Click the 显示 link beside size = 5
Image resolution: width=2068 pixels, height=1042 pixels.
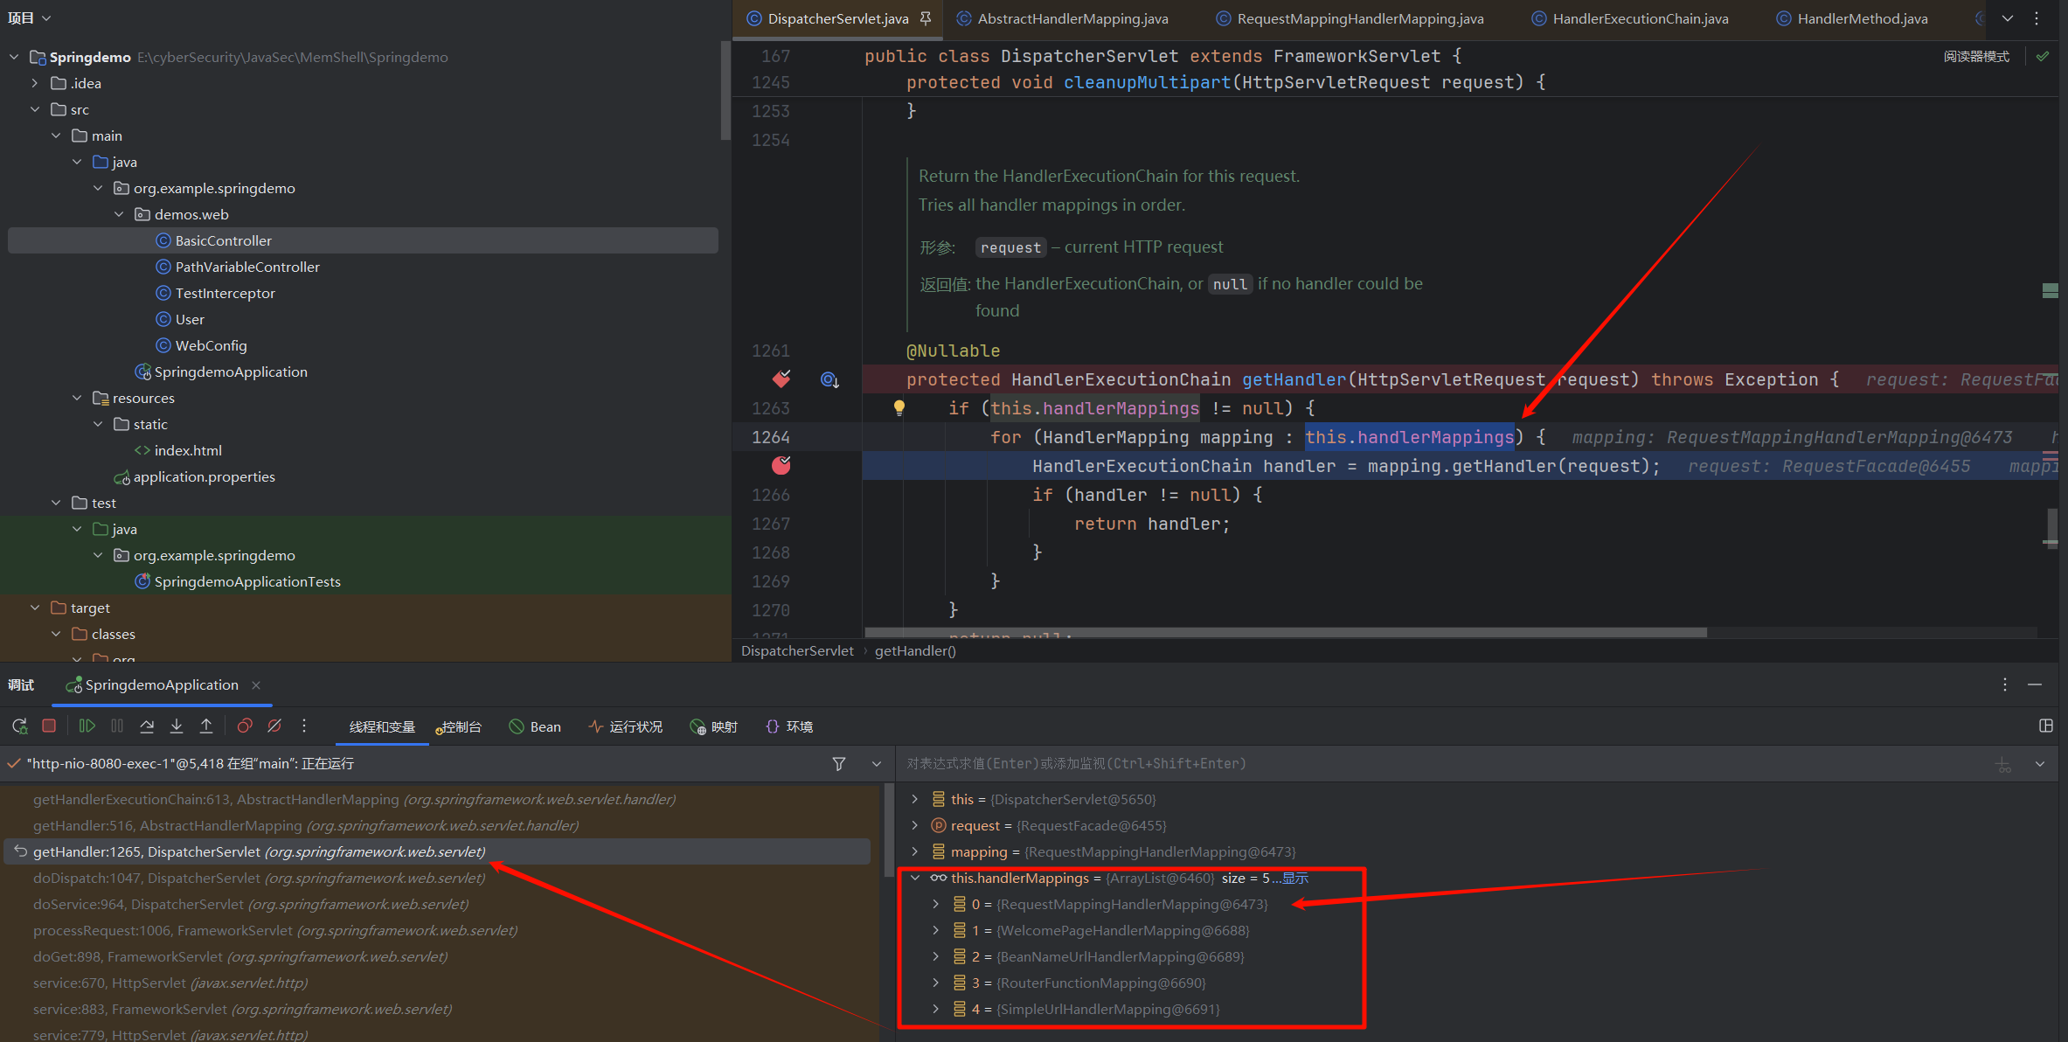click(1294, 878)
